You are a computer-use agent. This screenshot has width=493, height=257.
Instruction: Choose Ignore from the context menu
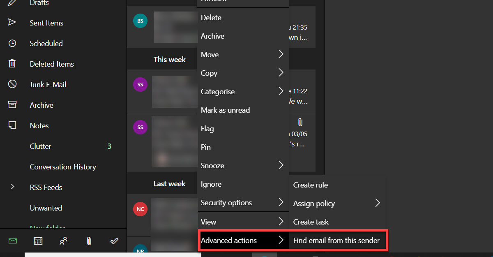click(211, 184)
